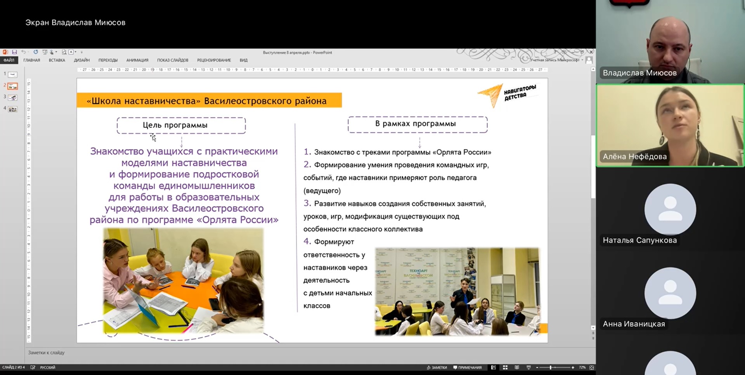
Task: Switch to Normal view icon in status bar
Action: (x=494, y=367)
